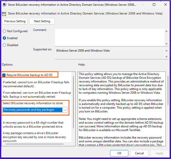Minimize the policy settings window
This screenshot has height=159, width=171.
click(x=143, y=4)
